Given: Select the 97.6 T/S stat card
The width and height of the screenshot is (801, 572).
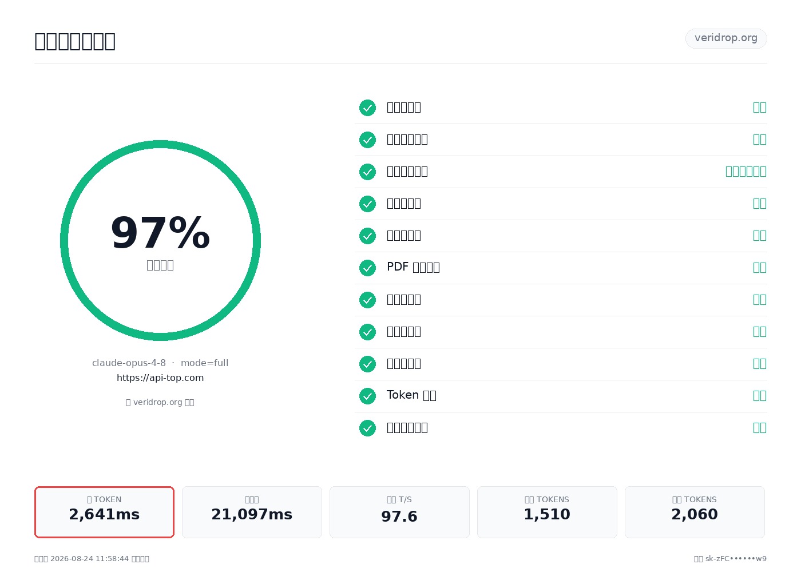Looking at the screenshot, I should (x=399, y=512).
